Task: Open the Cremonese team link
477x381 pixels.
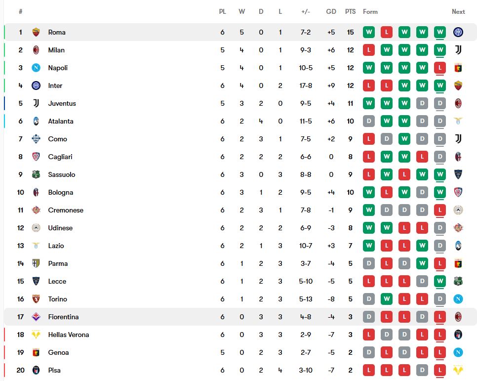Action: point(66,210)
